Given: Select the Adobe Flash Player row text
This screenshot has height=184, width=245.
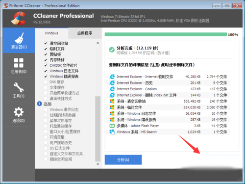Looking at the screenshot, I should (138, 126).
